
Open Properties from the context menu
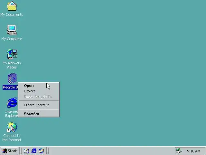pos(39,113)
